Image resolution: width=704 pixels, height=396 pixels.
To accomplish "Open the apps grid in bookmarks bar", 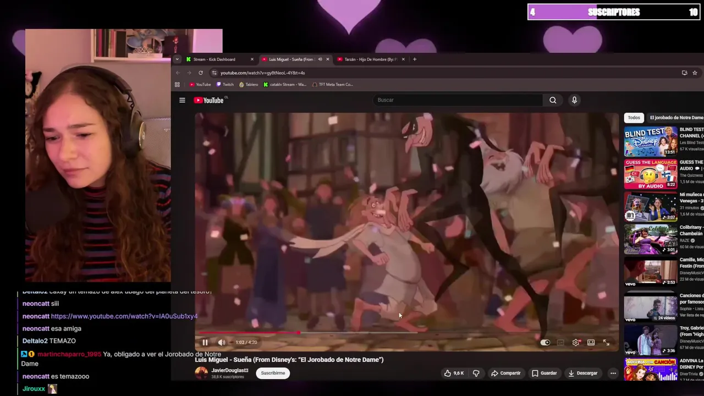I will (177, 85).
